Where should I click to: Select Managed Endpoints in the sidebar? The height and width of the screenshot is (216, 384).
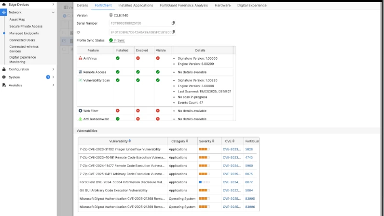click(x=24, y=33)
